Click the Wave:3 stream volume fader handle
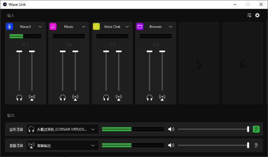Viewport: 268px width, 157px height. coord(32,51)
